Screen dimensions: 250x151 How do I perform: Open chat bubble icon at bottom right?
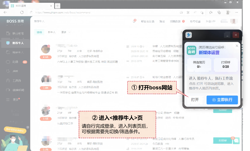coord(236,141)
